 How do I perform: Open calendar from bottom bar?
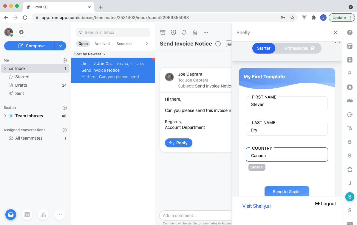[x=27, y=215]
